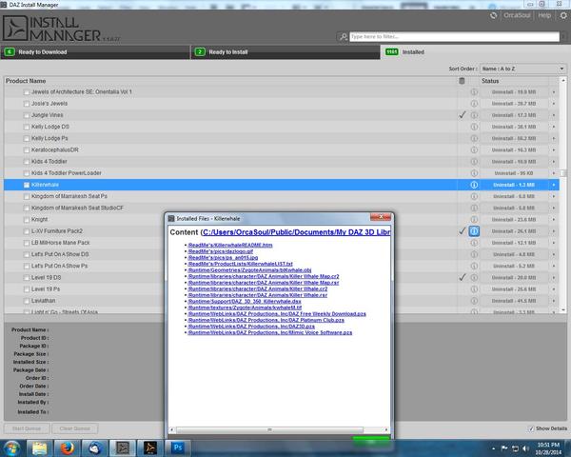Screen dimensions: 571x457
Task: Click the Status column header
Action: [490, 81]
